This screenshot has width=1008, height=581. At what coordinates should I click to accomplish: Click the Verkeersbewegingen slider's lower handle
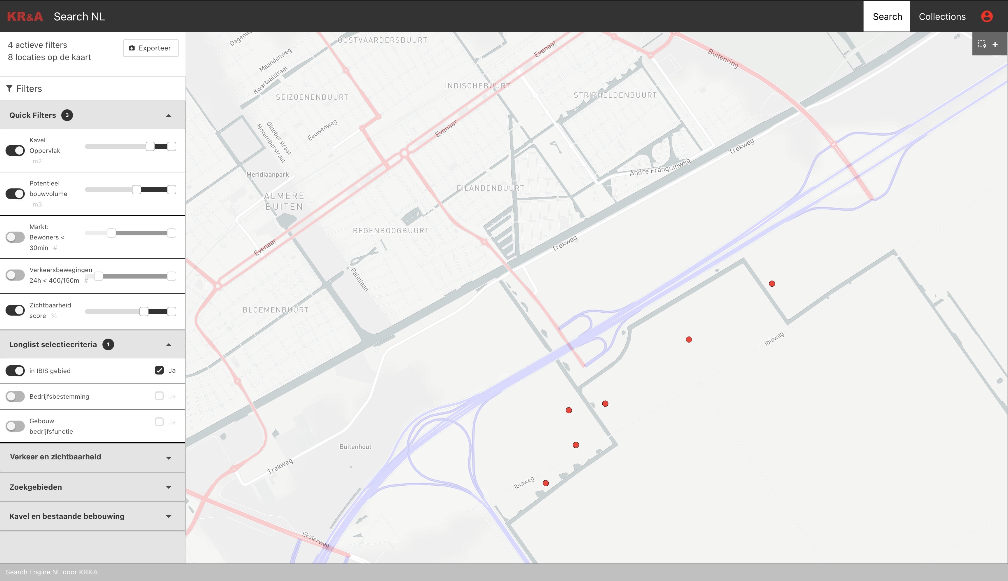(x=99, y=276)
